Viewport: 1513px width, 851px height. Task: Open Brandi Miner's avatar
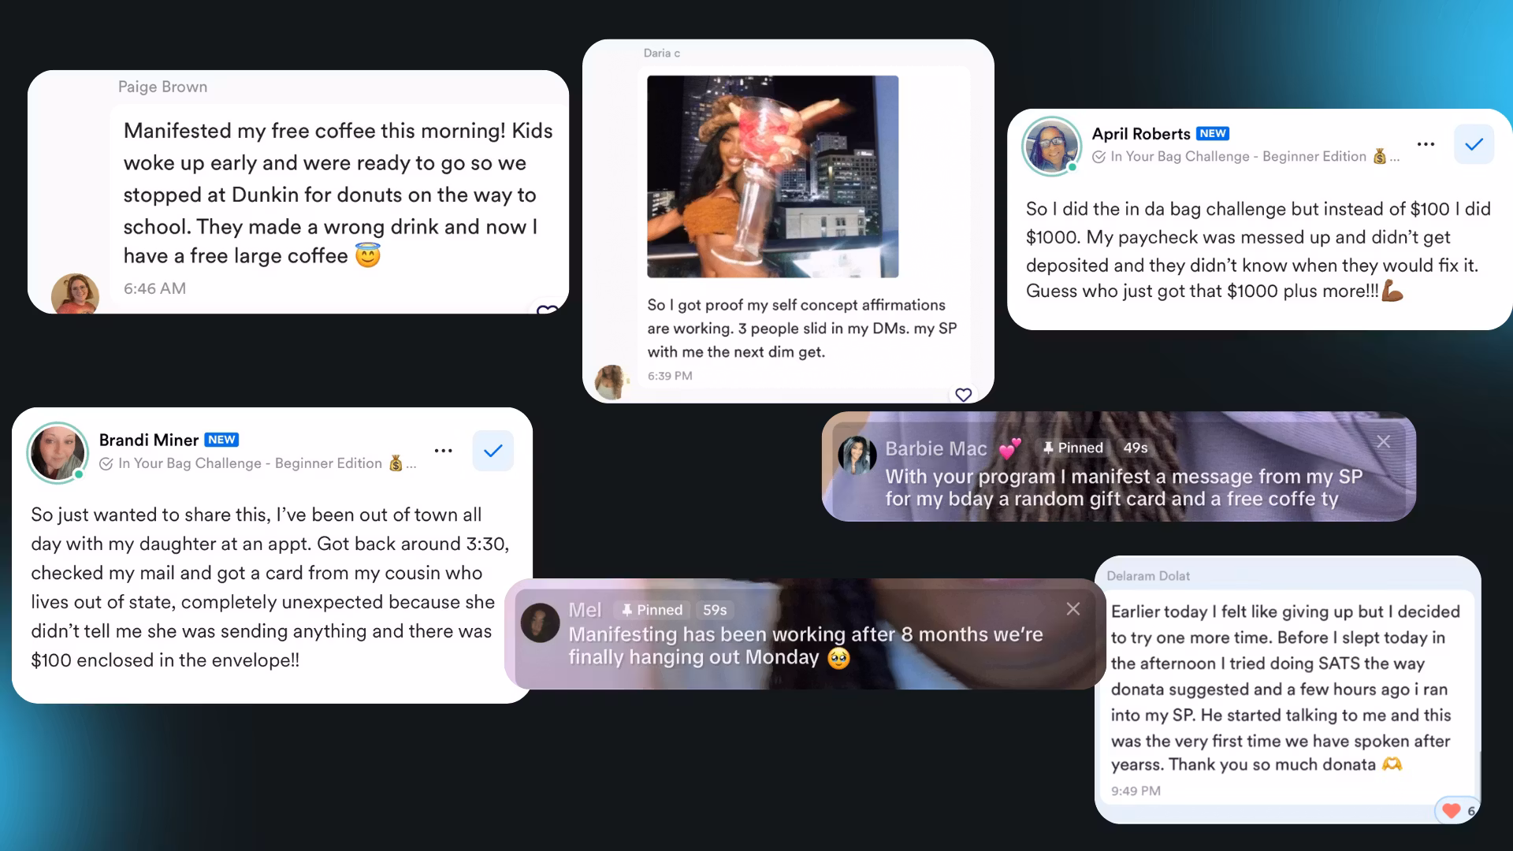click(58, 452)
